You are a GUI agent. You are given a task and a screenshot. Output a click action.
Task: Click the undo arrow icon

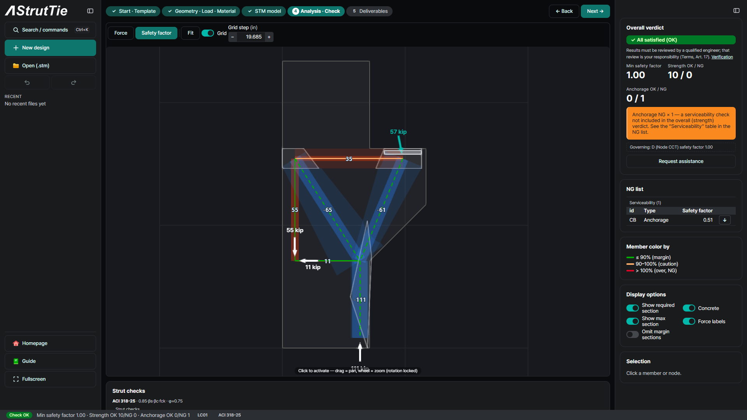(27, 82)
